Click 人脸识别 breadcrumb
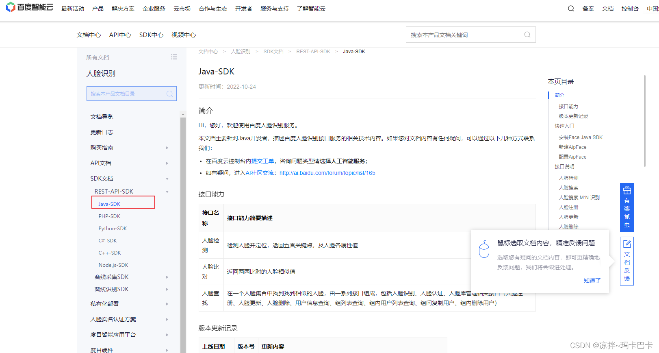 241,52
